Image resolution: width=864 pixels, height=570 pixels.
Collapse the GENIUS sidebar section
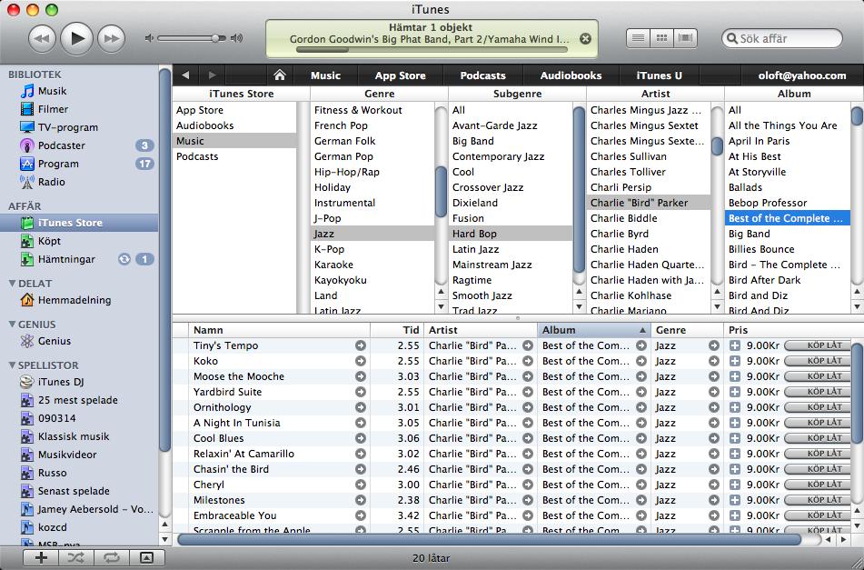click(12, 325)
